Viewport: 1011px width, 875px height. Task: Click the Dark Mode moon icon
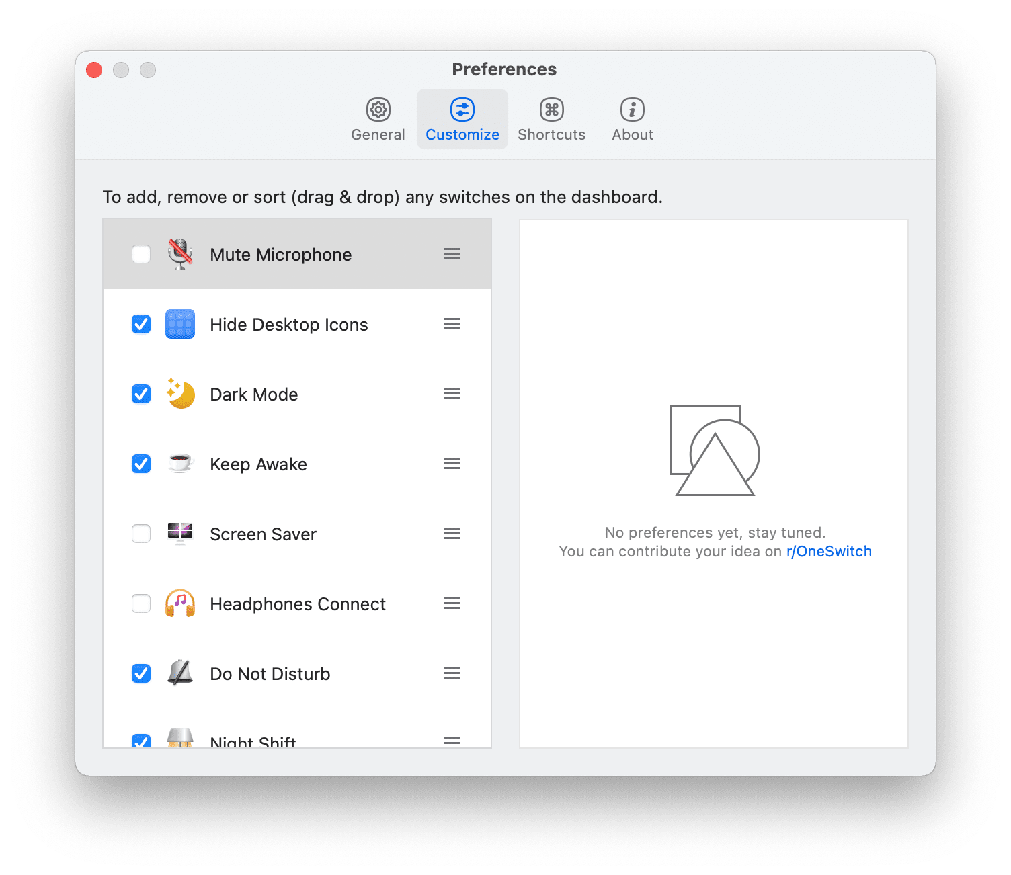(180, 393)
